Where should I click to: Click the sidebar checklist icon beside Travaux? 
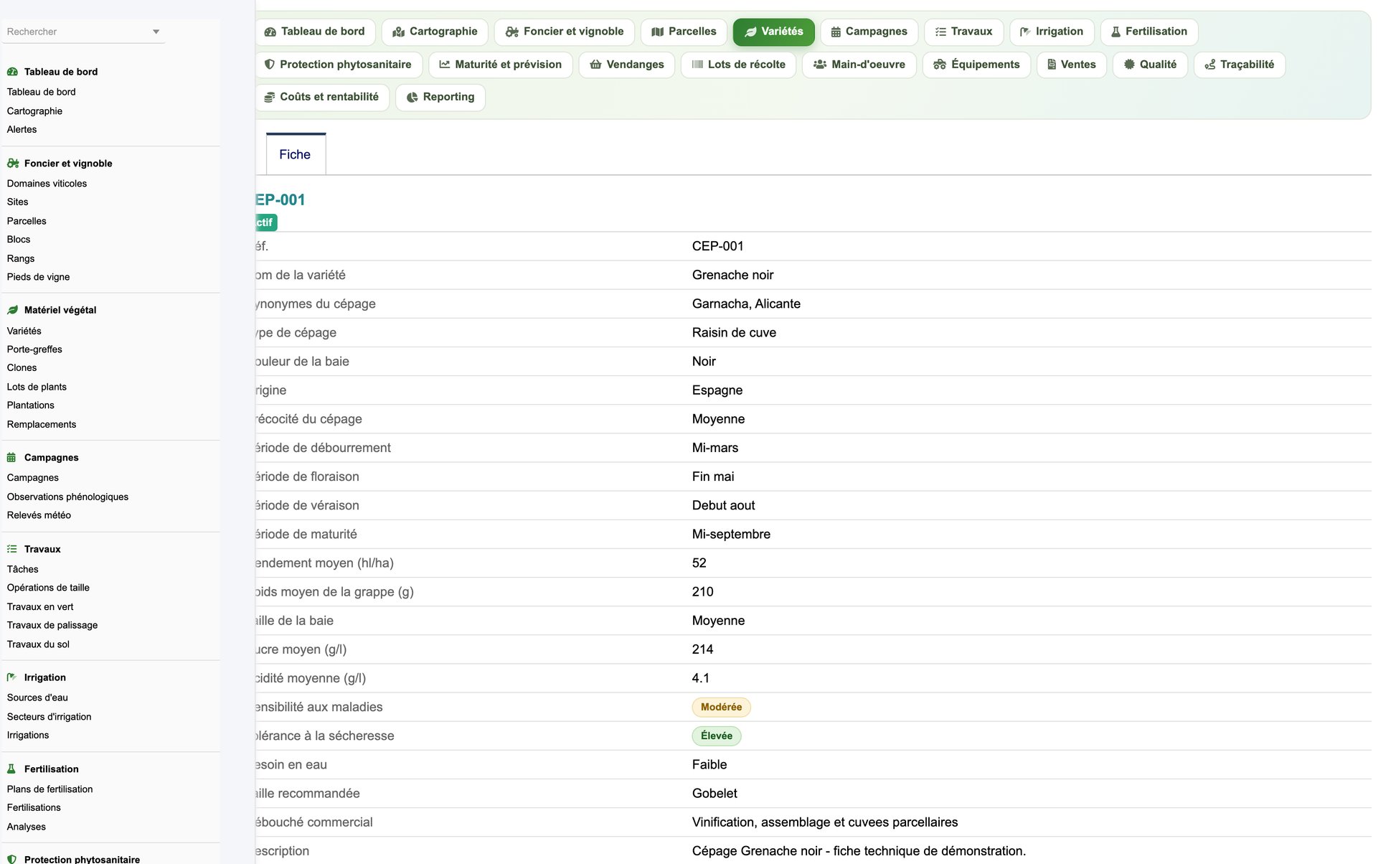12,549
